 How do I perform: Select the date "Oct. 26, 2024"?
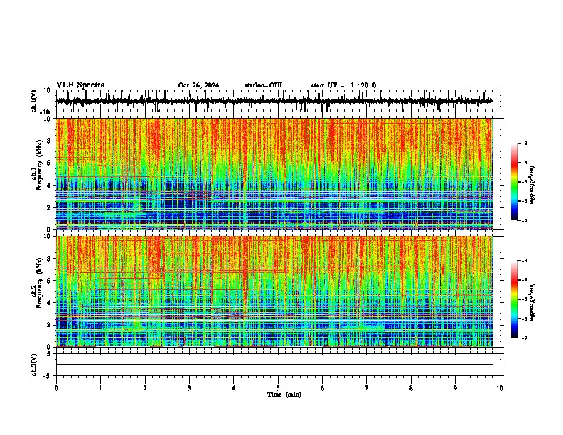[x=198, y=85]
